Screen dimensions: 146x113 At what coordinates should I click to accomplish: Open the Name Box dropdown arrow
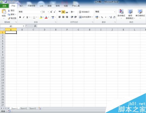click(23, 26)
